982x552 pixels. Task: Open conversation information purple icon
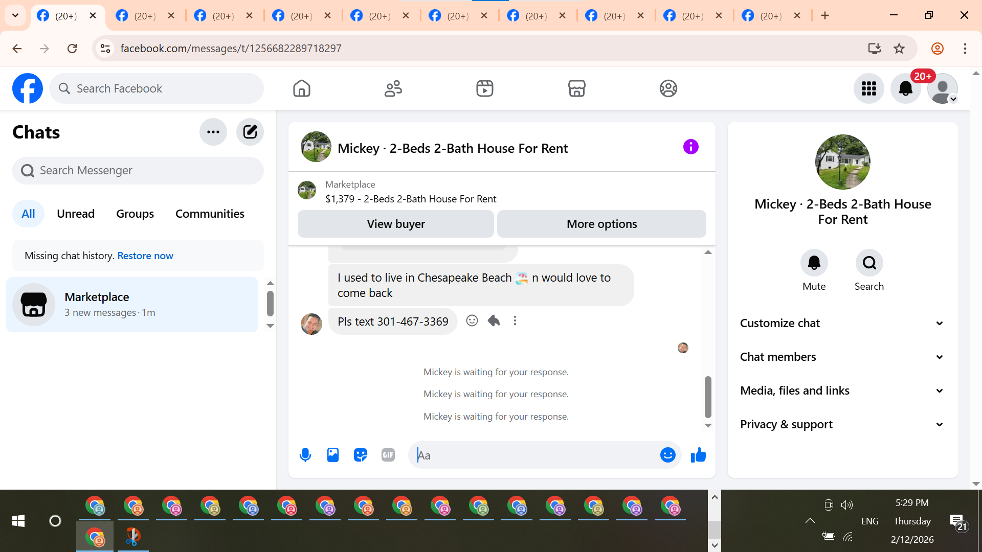click(x=690, y=147)
